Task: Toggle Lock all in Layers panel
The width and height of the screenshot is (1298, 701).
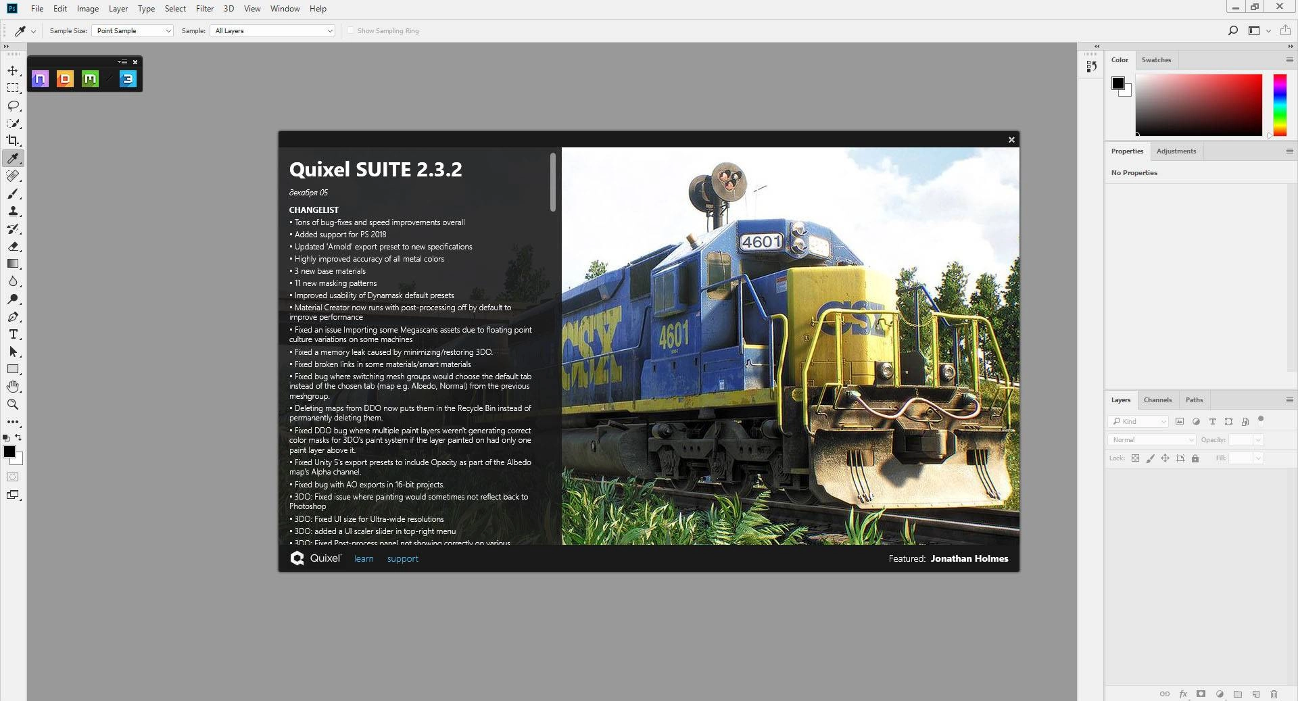Action: 1195,458
